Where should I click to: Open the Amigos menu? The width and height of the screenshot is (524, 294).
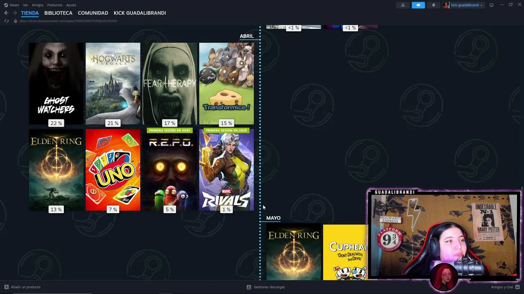[38, 5]
